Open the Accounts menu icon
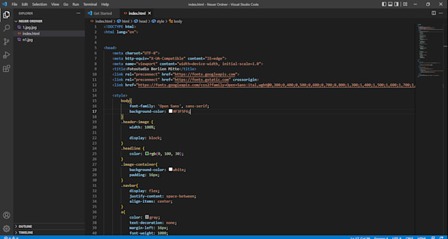The image size is (448, 239). [7, 215]
